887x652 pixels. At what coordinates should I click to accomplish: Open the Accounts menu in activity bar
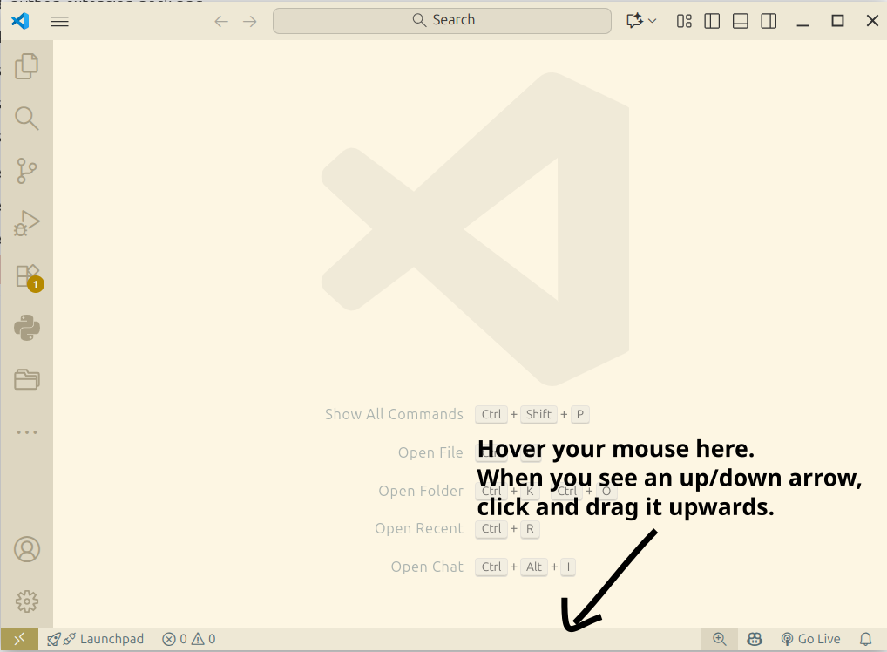tap(27, 549)
